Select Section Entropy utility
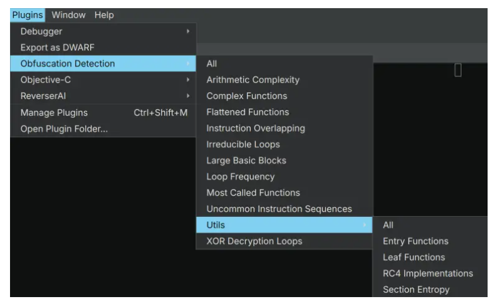The image size is (502, 304). pyautogui.click(x=431, y=289)
